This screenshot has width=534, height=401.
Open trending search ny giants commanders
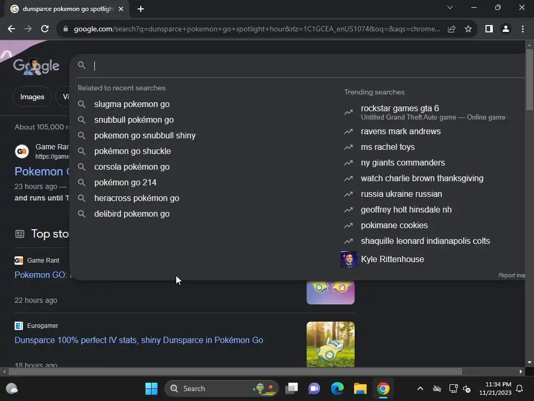pos(403,163)
